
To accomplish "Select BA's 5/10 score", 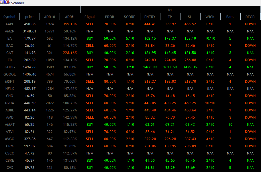I will coord(130,38).
